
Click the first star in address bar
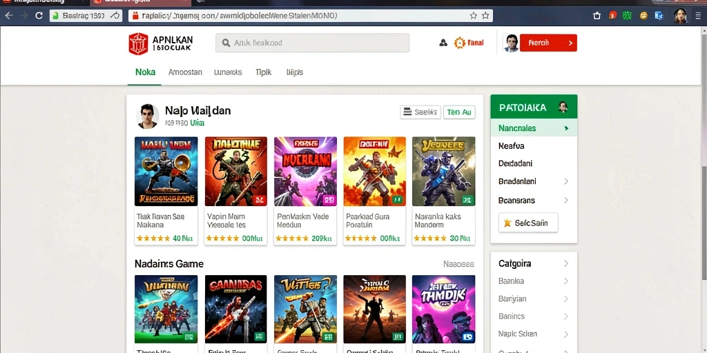point(473,16)
